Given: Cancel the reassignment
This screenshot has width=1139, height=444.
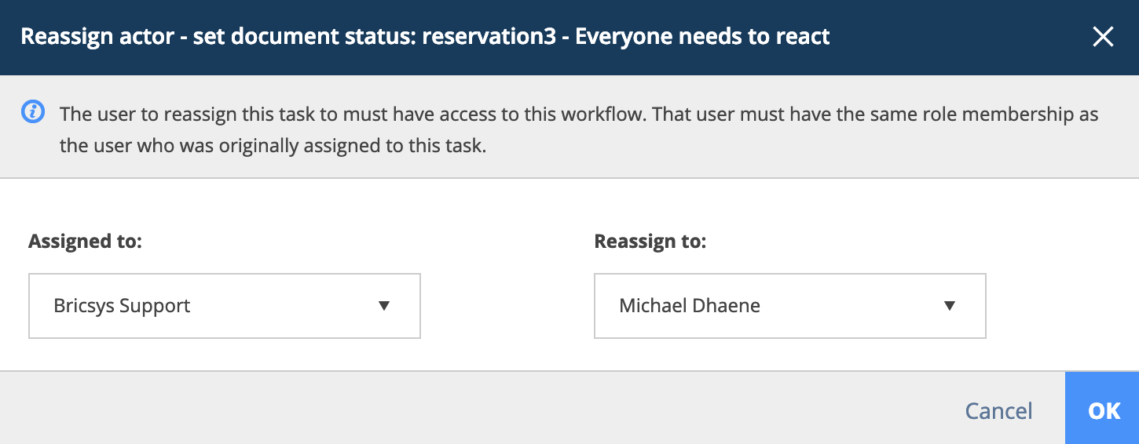Looking at the screenshot, I should (998, 410).
